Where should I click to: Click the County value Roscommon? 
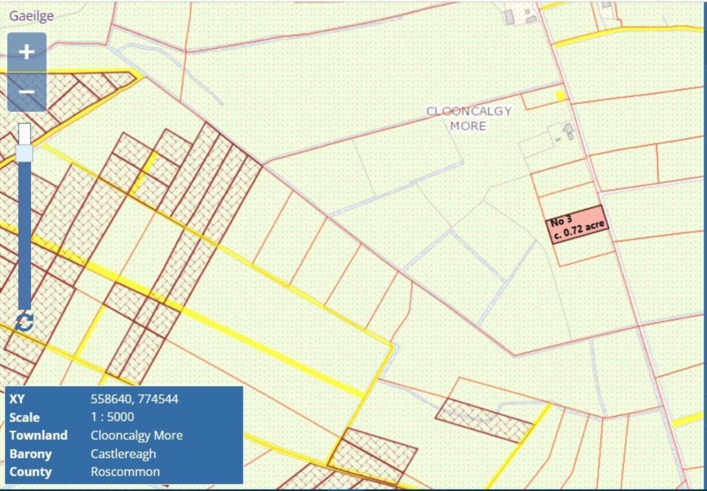(x=125, y=471)
